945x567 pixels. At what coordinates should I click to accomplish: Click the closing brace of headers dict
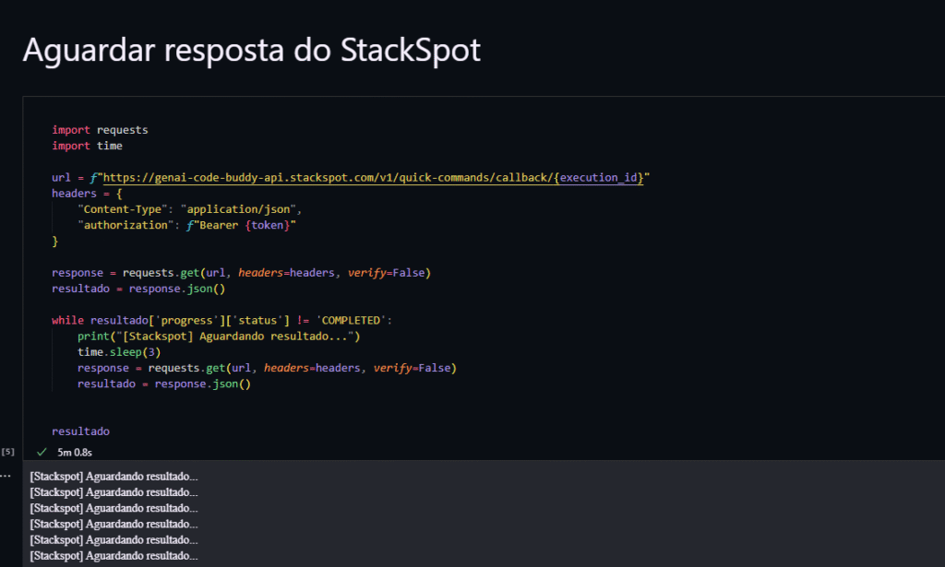(54, 241)
